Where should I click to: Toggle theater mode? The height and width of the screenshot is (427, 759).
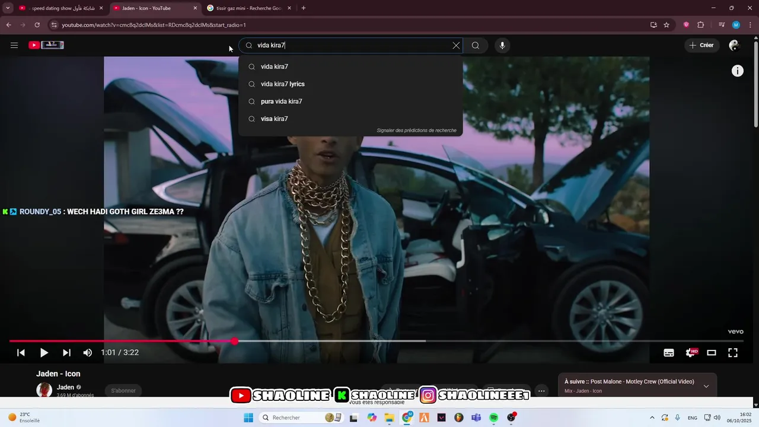pyautogui.click(x=712, y=352)
